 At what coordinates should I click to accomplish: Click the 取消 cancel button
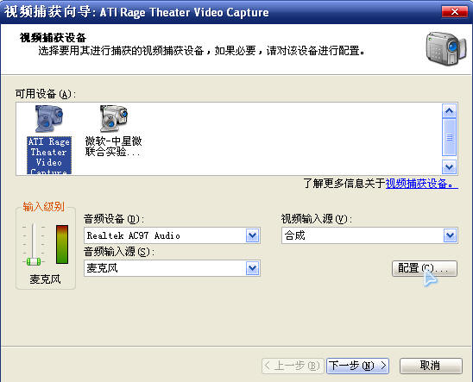tap(431, 366)
